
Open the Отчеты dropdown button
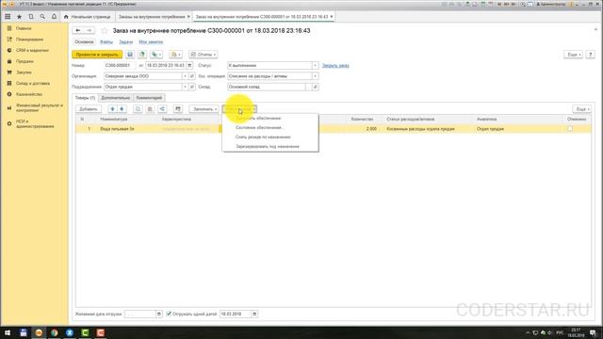click(204, 55)
